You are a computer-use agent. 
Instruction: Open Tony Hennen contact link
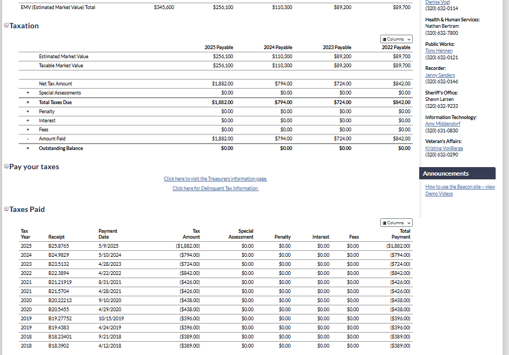tap(438, 51)
